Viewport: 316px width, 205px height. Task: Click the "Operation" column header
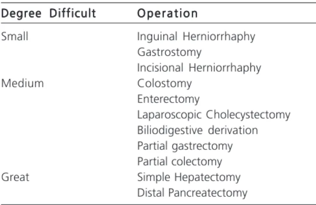[168, 13]
